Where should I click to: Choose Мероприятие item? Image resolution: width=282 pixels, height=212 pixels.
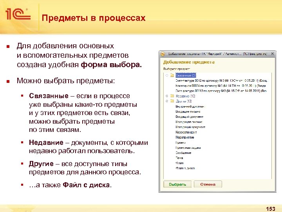click(185, 137)
